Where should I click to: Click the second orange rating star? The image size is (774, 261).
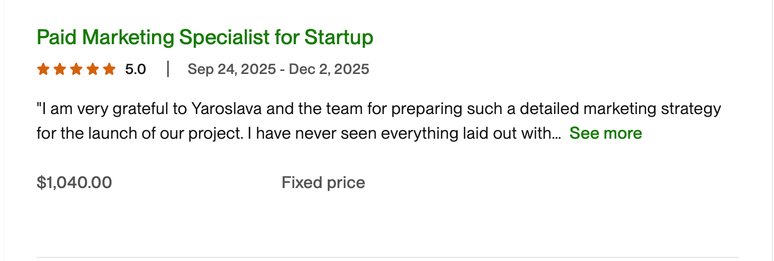[x=60, y=69]
